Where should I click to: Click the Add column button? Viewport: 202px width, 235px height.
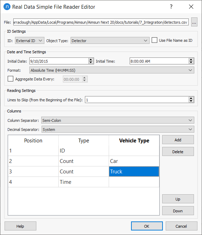(178, 140)
